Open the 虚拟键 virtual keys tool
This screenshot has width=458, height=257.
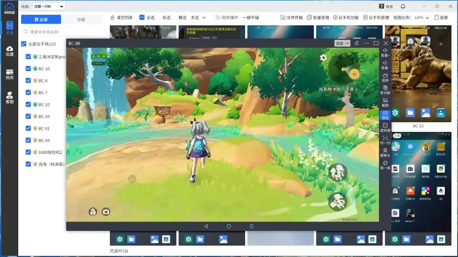pyautogui.click(x=385, y=128)
